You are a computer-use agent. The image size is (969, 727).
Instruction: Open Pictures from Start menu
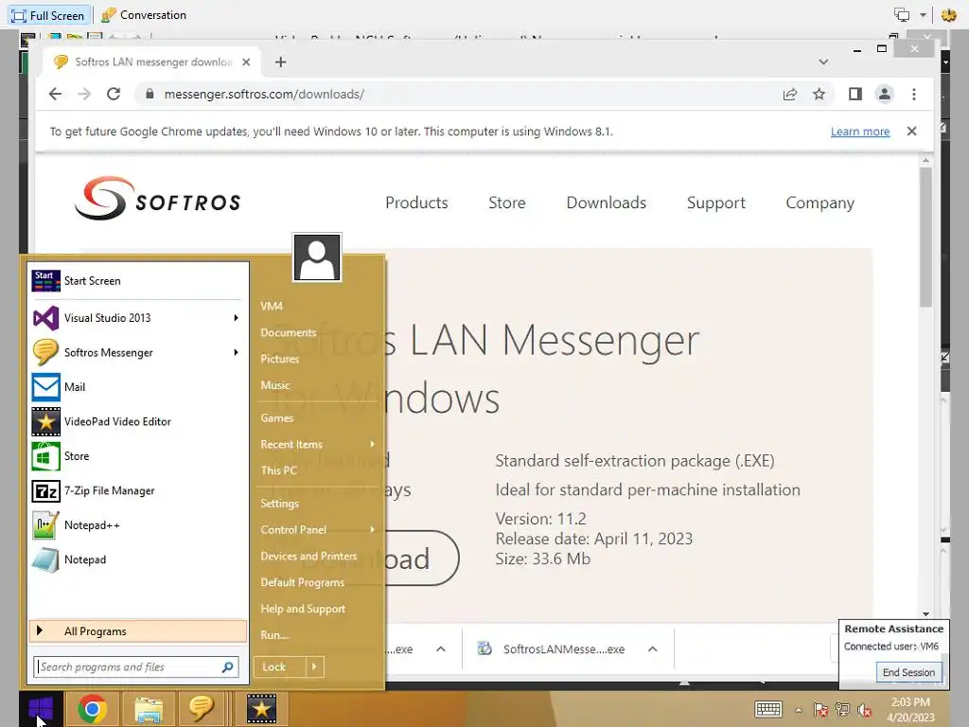coord(279,359)
